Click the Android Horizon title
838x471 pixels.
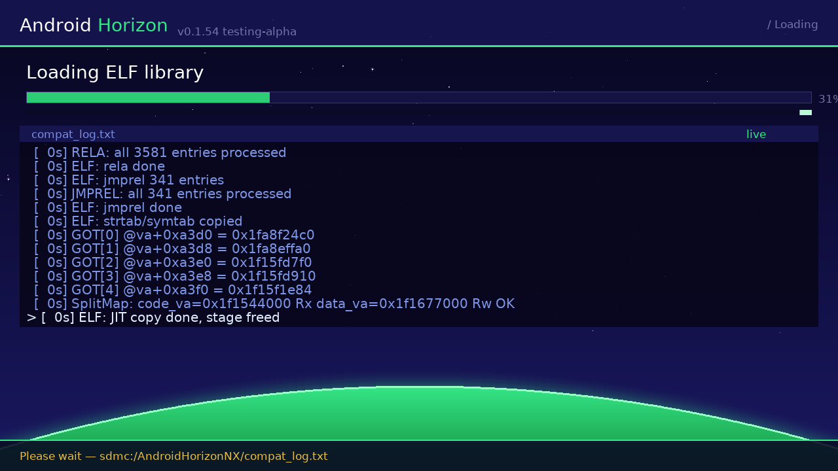point(94,26)
